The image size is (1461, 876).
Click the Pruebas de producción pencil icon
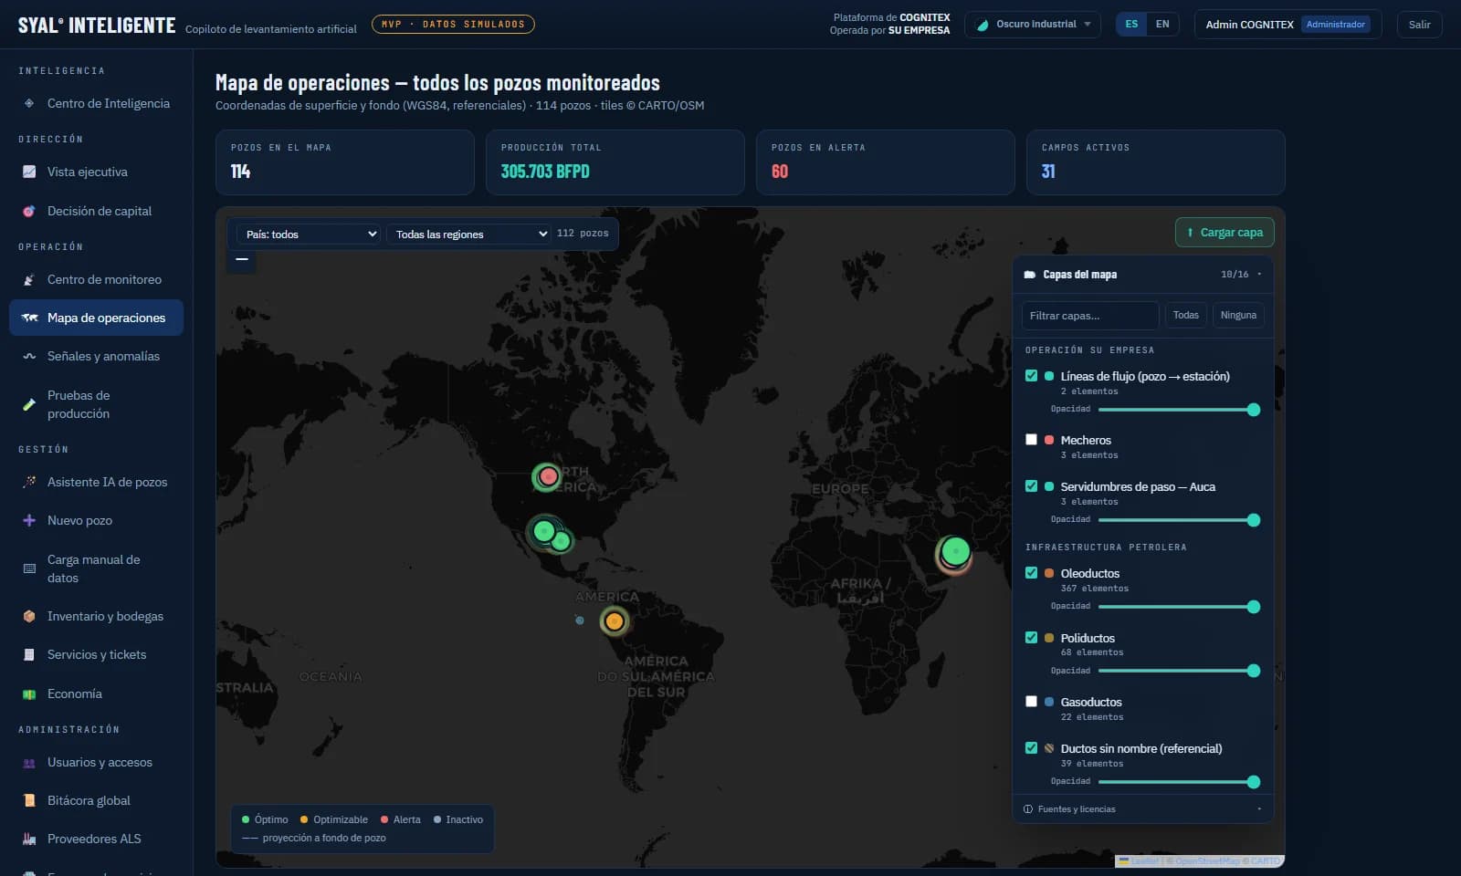pyautogui.click(x=29, y=404)
